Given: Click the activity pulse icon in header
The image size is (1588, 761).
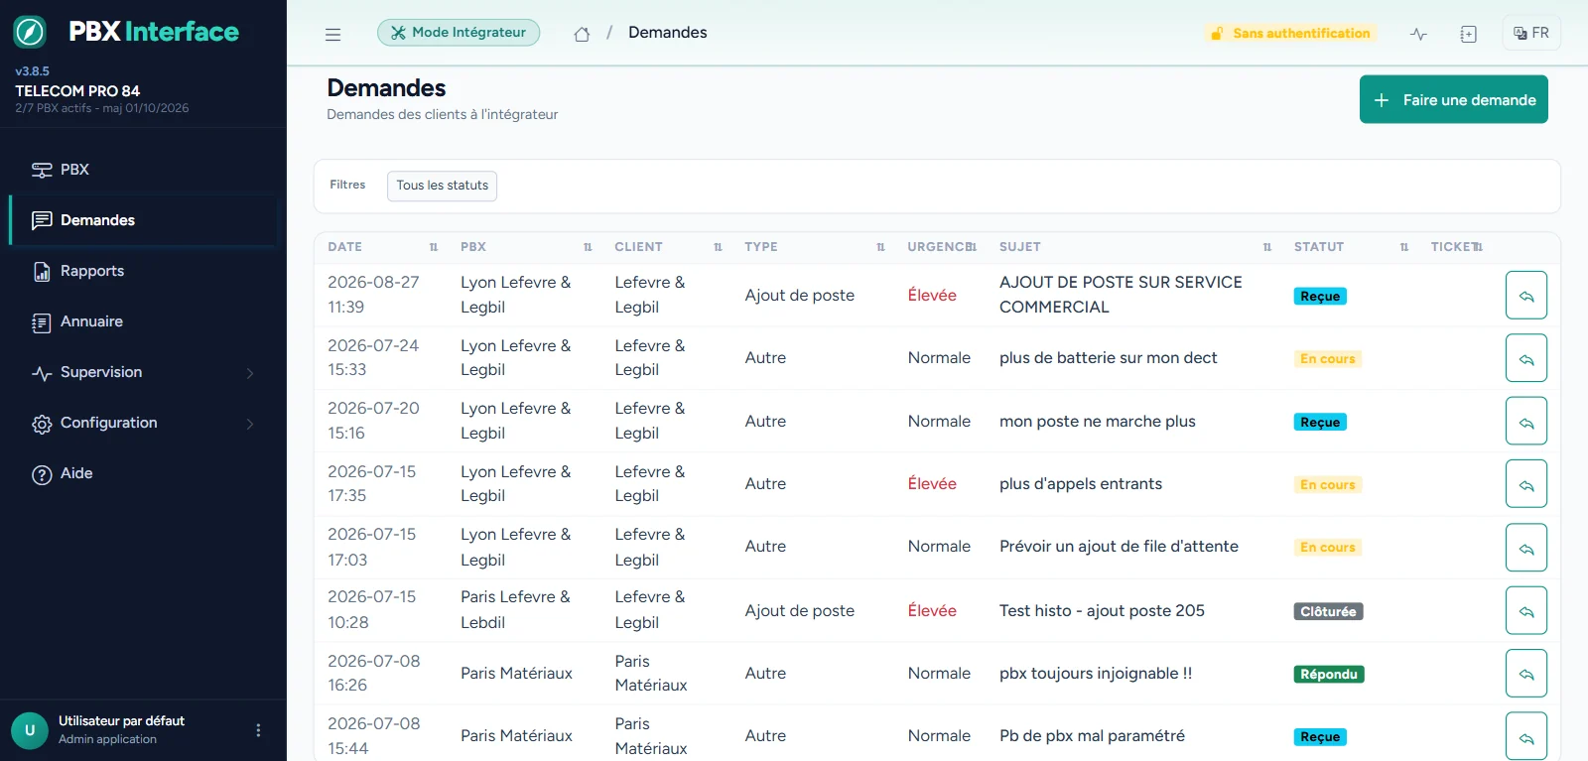Looking at the screenshot, I should (x=1418, y=34).
